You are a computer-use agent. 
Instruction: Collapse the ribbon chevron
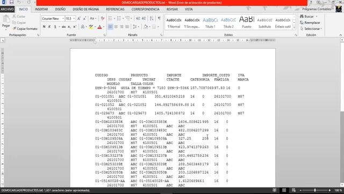pos(340,35)
